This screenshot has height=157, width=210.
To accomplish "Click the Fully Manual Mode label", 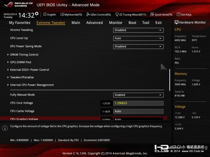I will tap(22, 95).
